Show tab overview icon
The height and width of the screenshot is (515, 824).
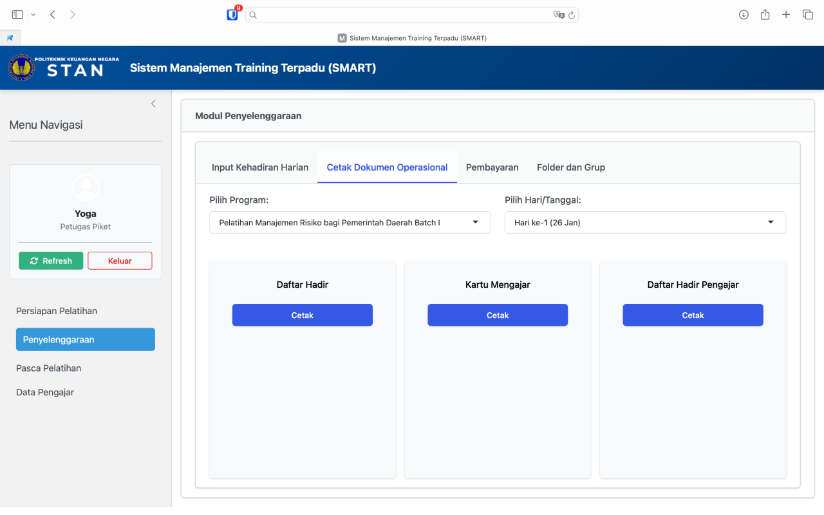(807, 15)
